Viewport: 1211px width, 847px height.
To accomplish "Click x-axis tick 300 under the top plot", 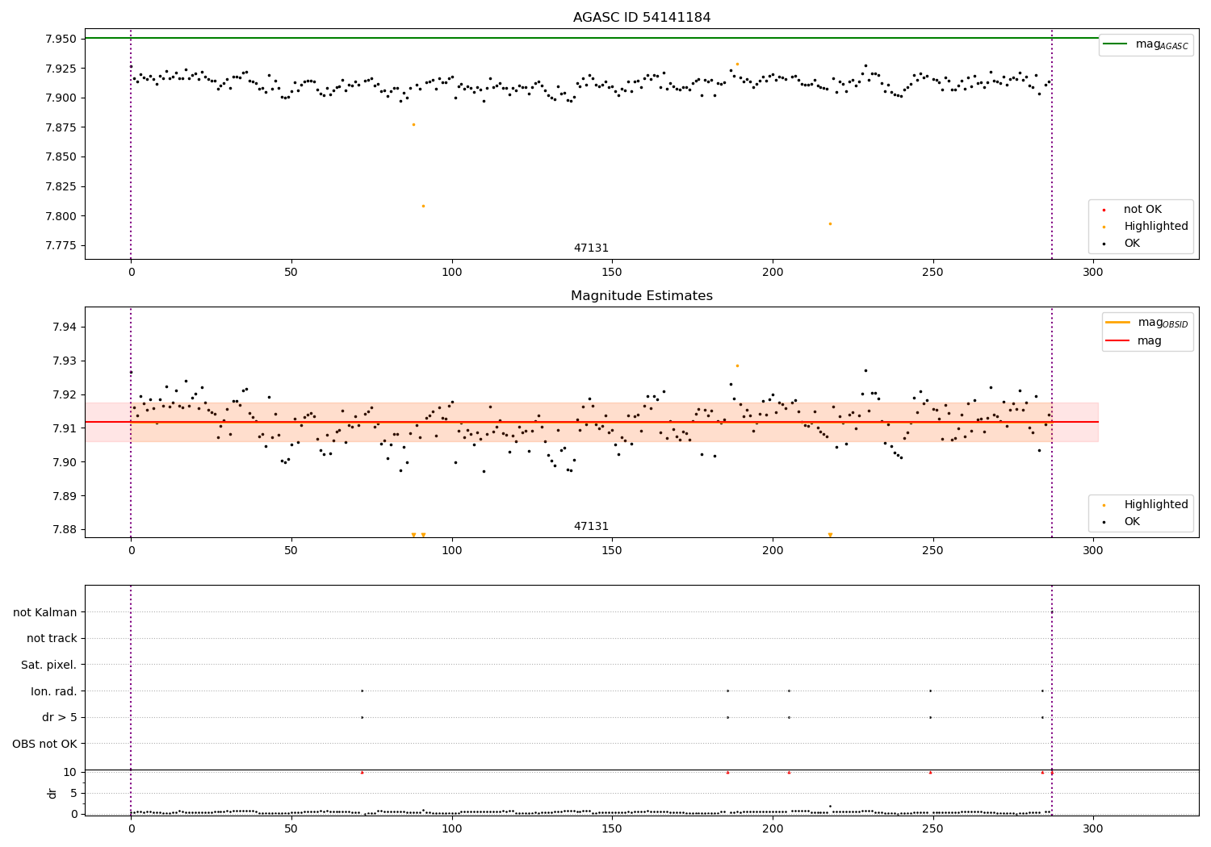I will click(1093, 272).
